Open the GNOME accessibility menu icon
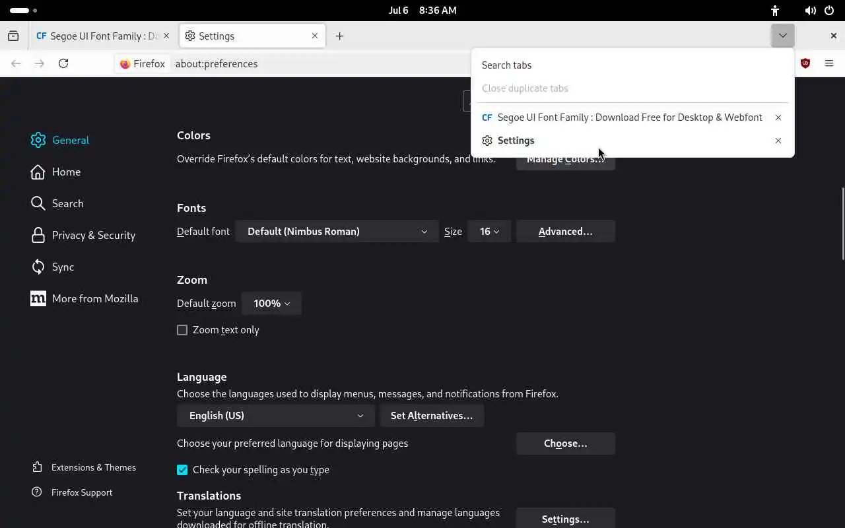Image resolution: width=845 pixels, height=528 pixels. click(775, 11)
